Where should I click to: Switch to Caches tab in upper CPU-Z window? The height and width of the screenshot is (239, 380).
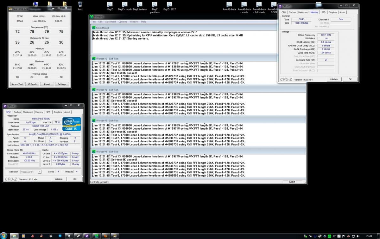pos(292,12)
